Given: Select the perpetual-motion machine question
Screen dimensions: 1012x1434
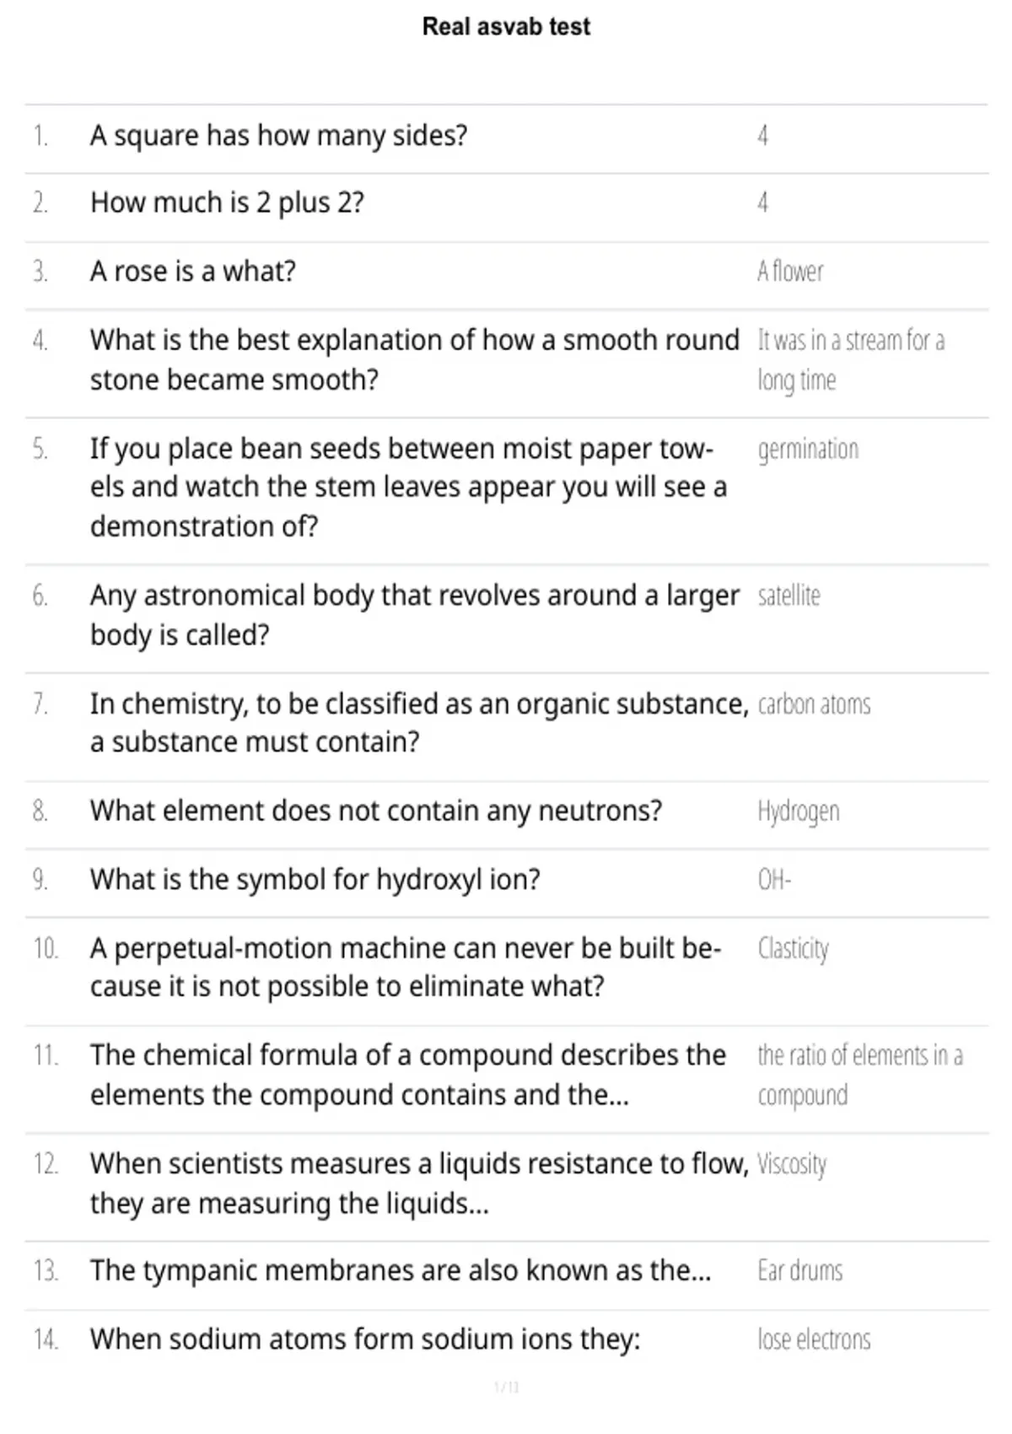Looking at the screenshot, I should pyautogui.click(x=406, y=968).
